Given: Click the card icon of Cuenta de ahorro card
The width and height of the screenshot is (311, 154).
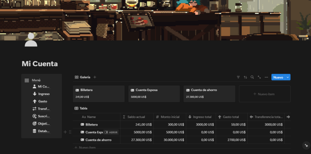Looking at the screenshot, I should (188, 90).
